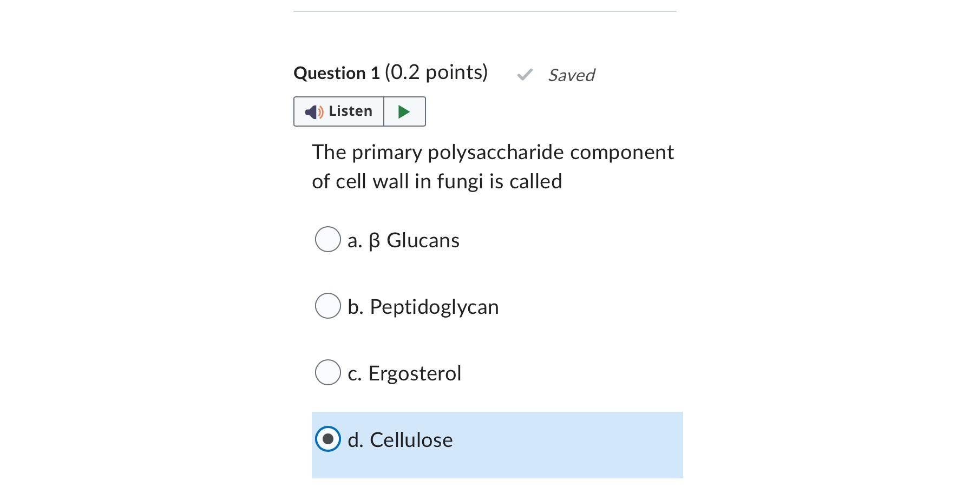Start audio playback with the play icon
Screen dimensions: 970x500
(404, 111)
